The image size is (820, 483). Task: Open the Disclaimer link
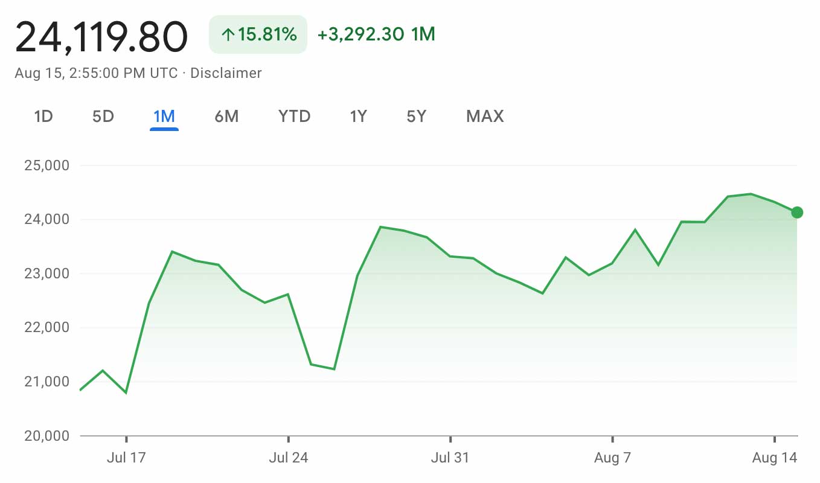(x=226, y=73)
